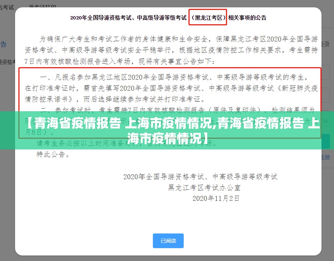The height and width of the screenshot is (261, 334).
Task: Click the red-boxed （黑龙江考区） title text
Action: (208, 17)
